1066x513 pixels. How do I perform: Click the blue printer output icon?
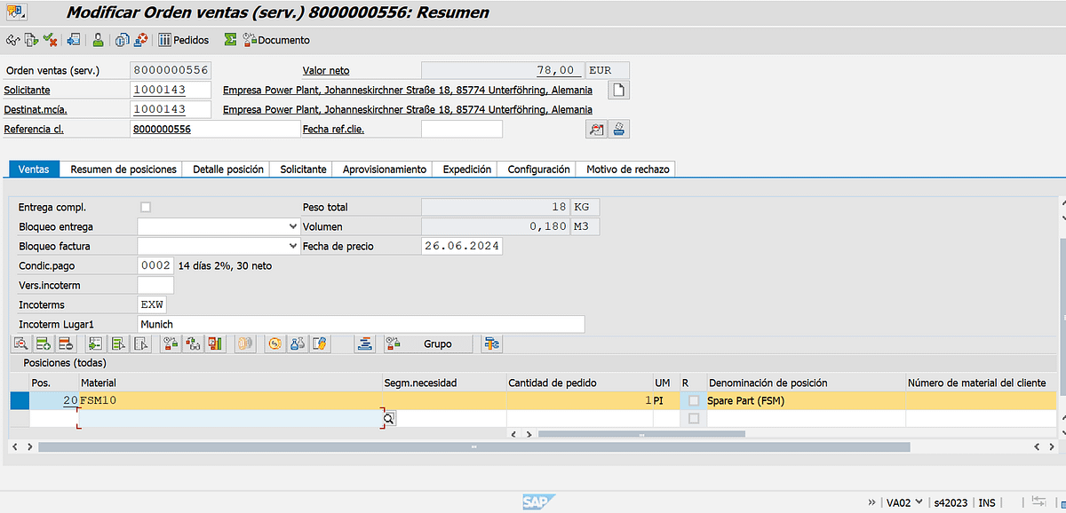619,130
